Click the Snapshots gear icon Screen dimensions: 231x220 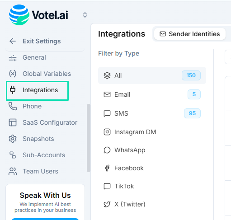[13, 139]
